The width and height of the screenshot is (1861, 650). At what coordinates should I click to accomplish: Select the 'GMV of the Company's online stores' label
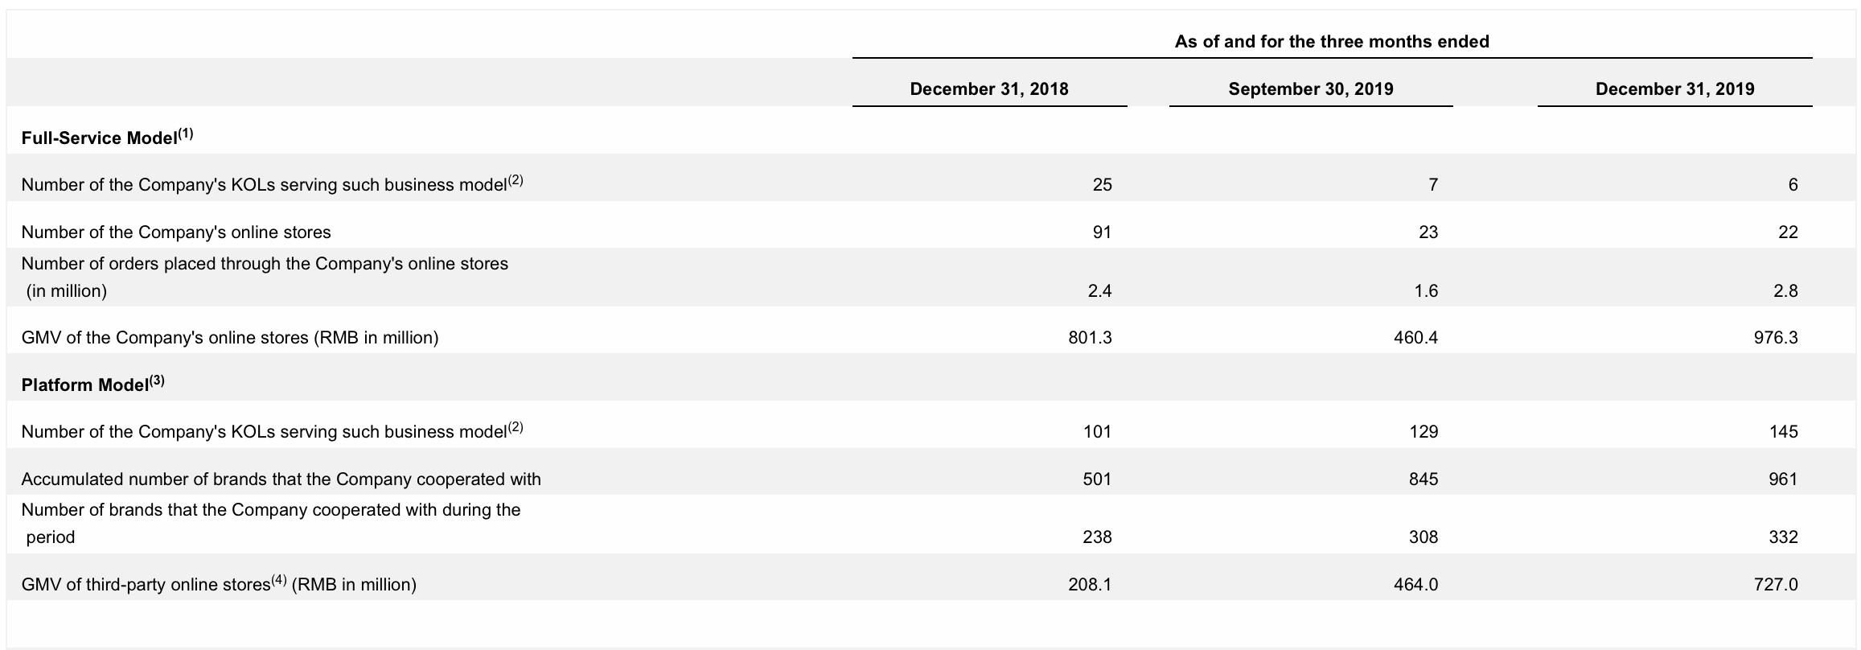(230, 338)
